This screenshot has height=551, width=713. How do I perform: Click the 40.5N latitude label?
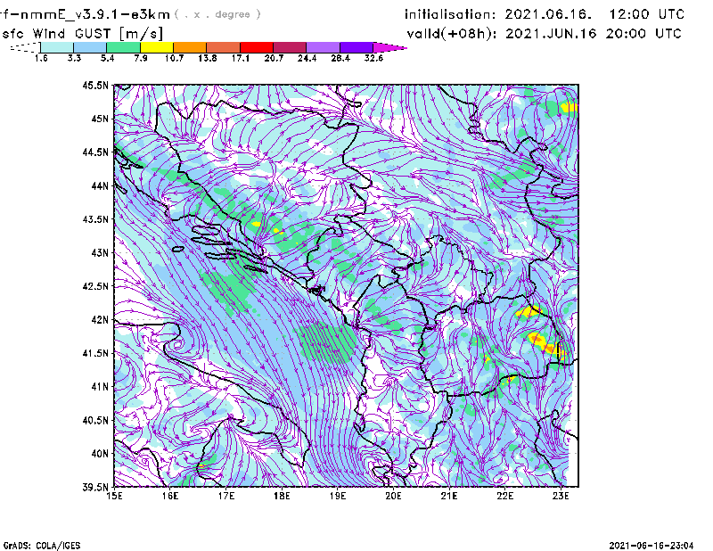pyautogui.click(x=95, y=420)
